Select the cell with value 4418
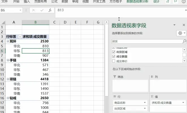 [35, 79]
